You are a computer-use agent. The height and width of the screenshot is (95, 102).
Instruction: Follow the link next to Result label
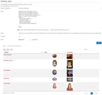pyautogui.click(x=14, y=46)
